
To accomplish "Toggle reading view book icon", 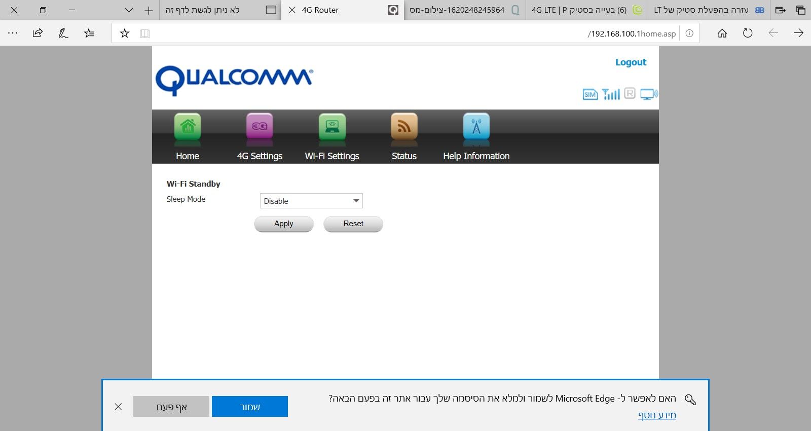I will [144, 33].
